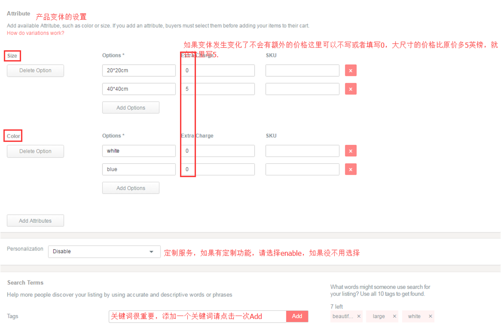
Task: Remove the white color option row
Action: click(x=351, y=151)
